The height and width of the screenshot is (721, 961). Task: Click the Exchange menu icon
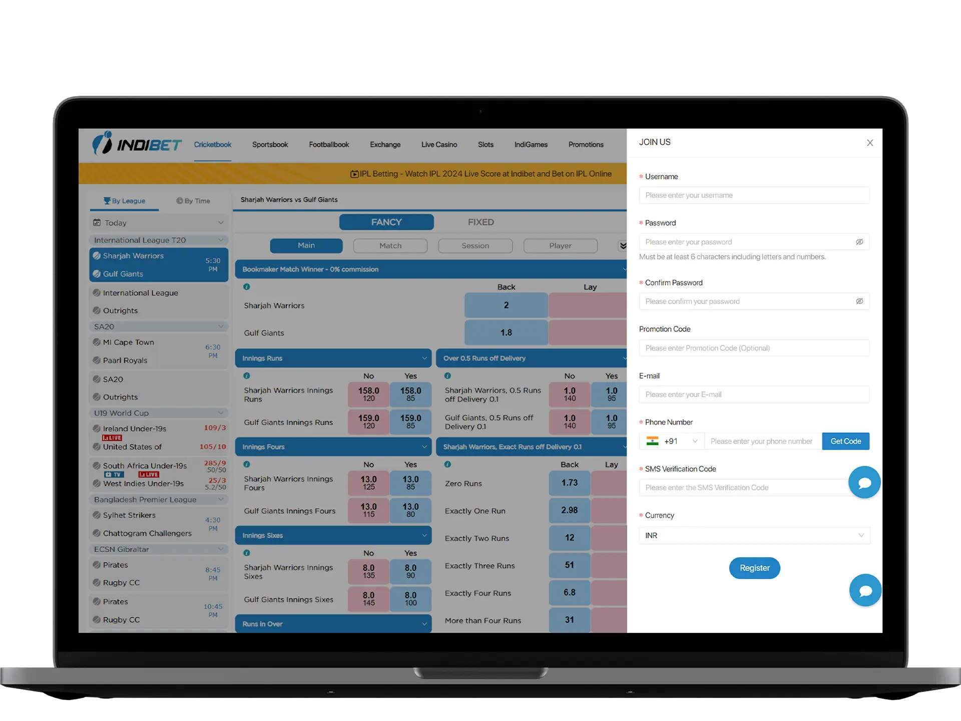[x=384, y=144]
